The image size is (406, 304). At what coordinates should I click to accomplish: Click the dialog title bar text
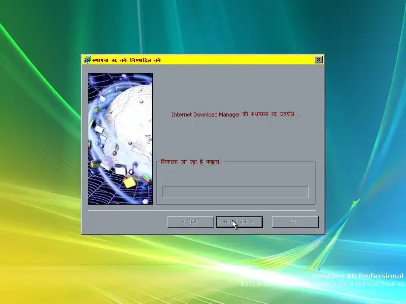pos(126,60)
